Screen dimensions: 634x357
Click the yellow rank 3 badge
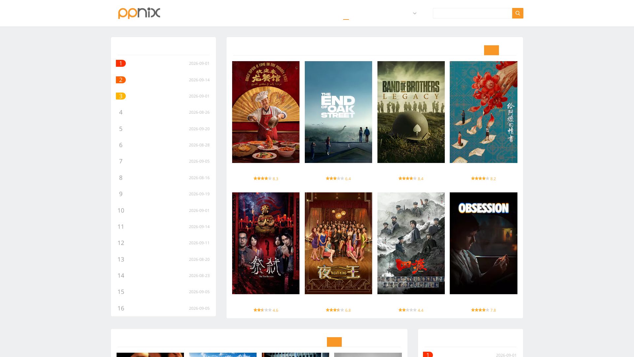(x=121, y=96)
